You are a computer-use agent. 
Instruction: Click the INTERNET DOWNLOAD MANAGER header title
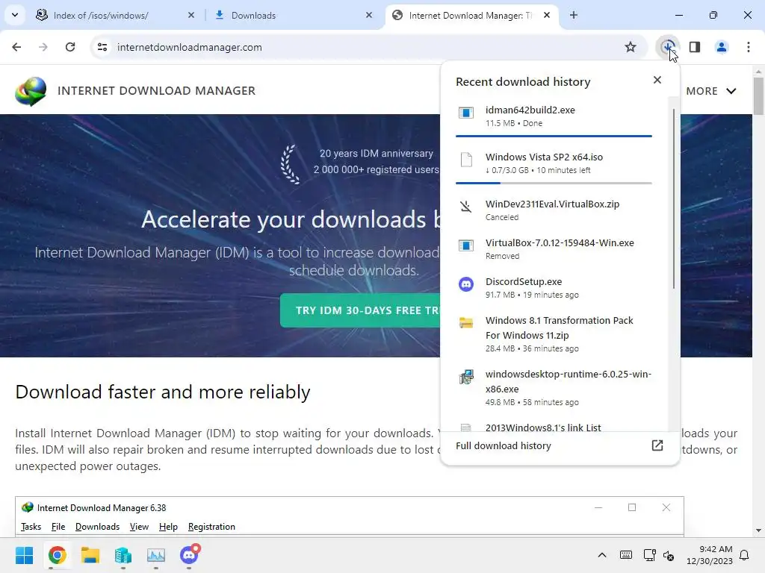[x=156, y=90]
